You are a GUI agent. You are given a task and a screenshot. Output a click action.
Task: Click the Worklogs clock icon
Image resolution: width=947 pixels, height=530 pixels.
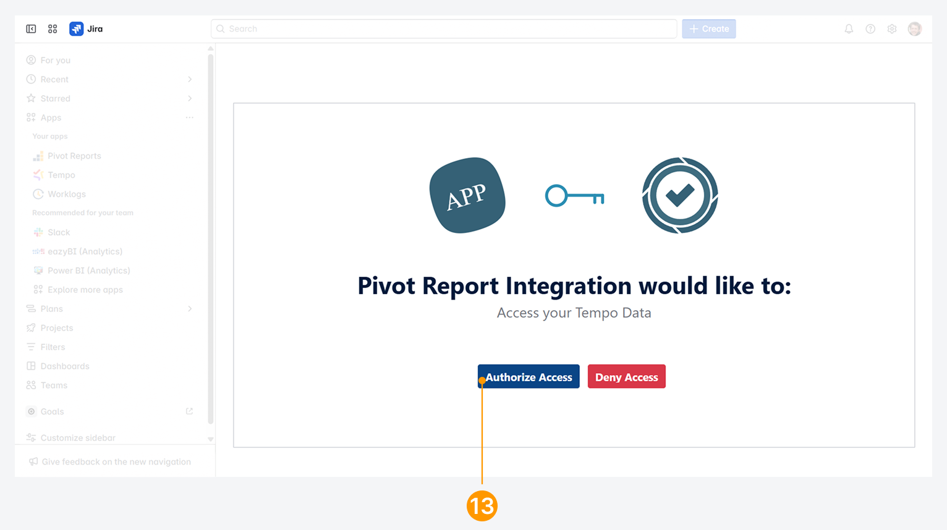[38, 194]
